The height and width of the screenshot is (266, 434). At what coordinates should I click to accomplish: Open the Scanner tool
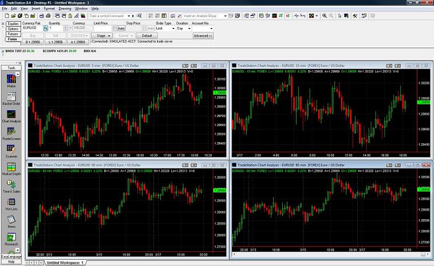(x=11, y=151)
